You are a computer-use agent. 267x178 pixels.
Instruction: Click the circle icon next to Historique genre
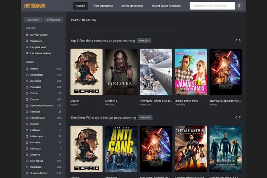27,136
